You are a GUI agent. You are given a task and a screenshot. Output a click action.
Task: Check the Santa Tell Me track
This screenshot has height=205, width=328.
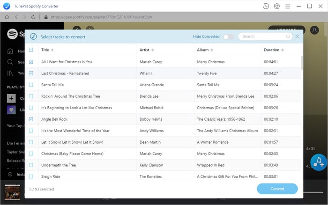click(31, 85)
